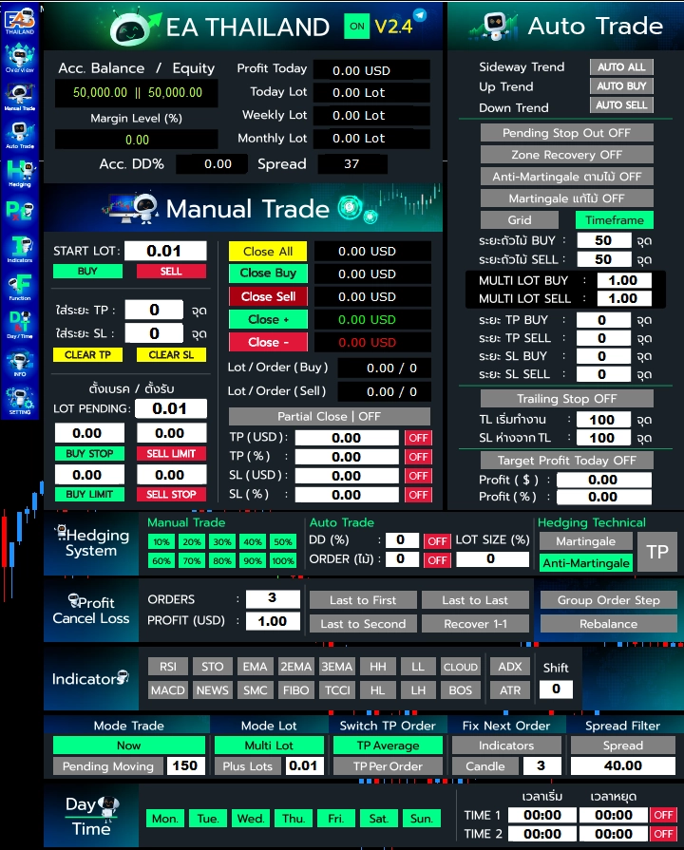The image size is (684, 850).
Task: Open the Auto Trade sidebar icon
Action: point(20,135)
